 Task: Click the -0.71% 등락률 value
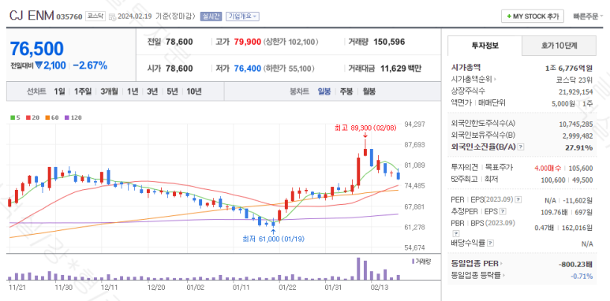pos(582,276)
